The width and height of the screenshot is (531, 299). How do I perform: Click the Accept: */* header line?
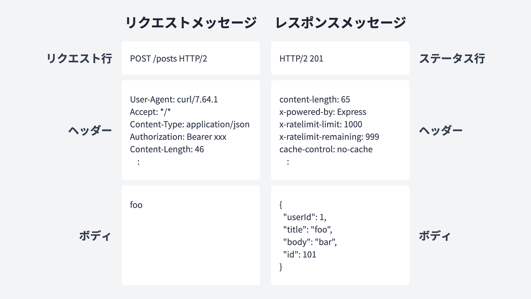pos(150,112)
